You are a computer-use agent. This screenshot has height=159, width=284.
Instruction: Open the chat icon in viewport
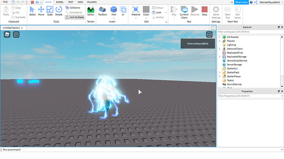click(16, 35)
